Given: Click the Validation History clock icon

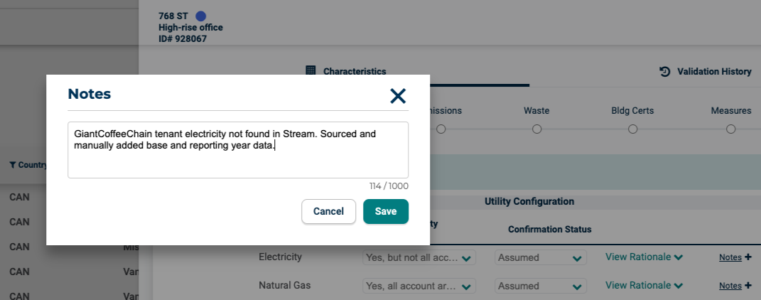Looking at the screenshot, I should click(665, 72).
